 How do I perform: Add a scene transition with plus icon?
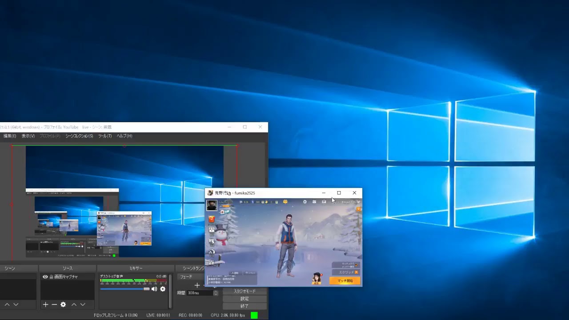tap(197, 285)
